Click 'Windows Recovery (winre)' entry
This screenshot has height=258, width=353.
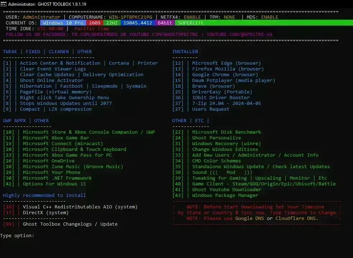pyautogui.click(x=217, y=144)
